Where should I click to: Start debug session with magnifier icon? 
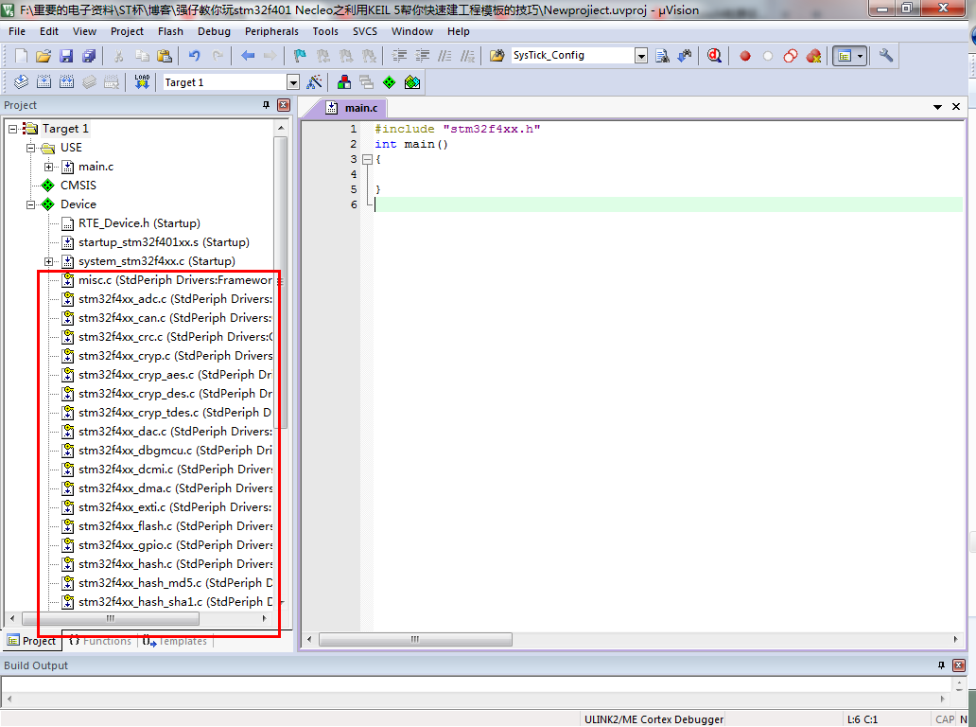[714, 56]
